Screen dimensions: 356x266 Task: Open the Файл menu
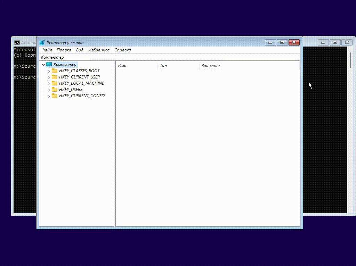[x=47, y=50]
